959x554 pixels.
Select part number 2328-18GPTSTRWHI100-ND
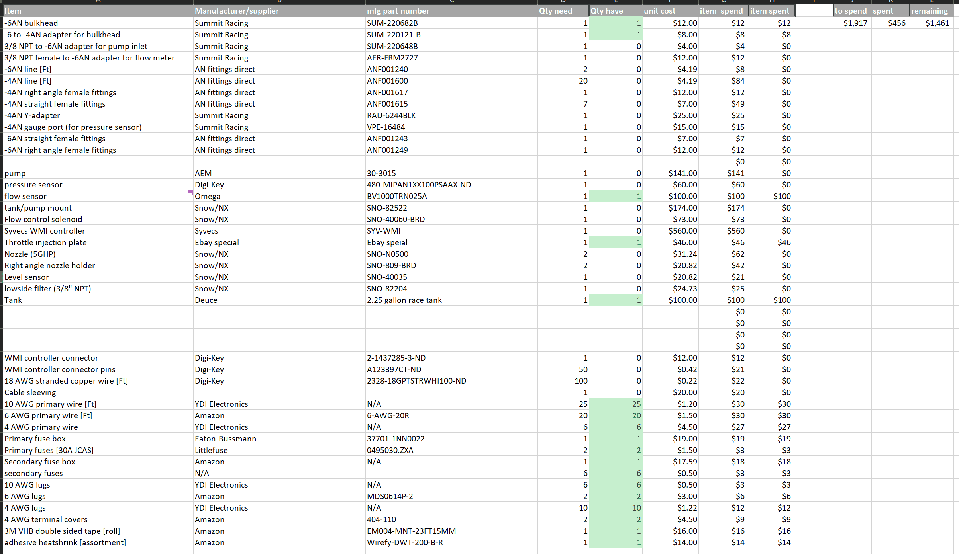click(451, 381)
